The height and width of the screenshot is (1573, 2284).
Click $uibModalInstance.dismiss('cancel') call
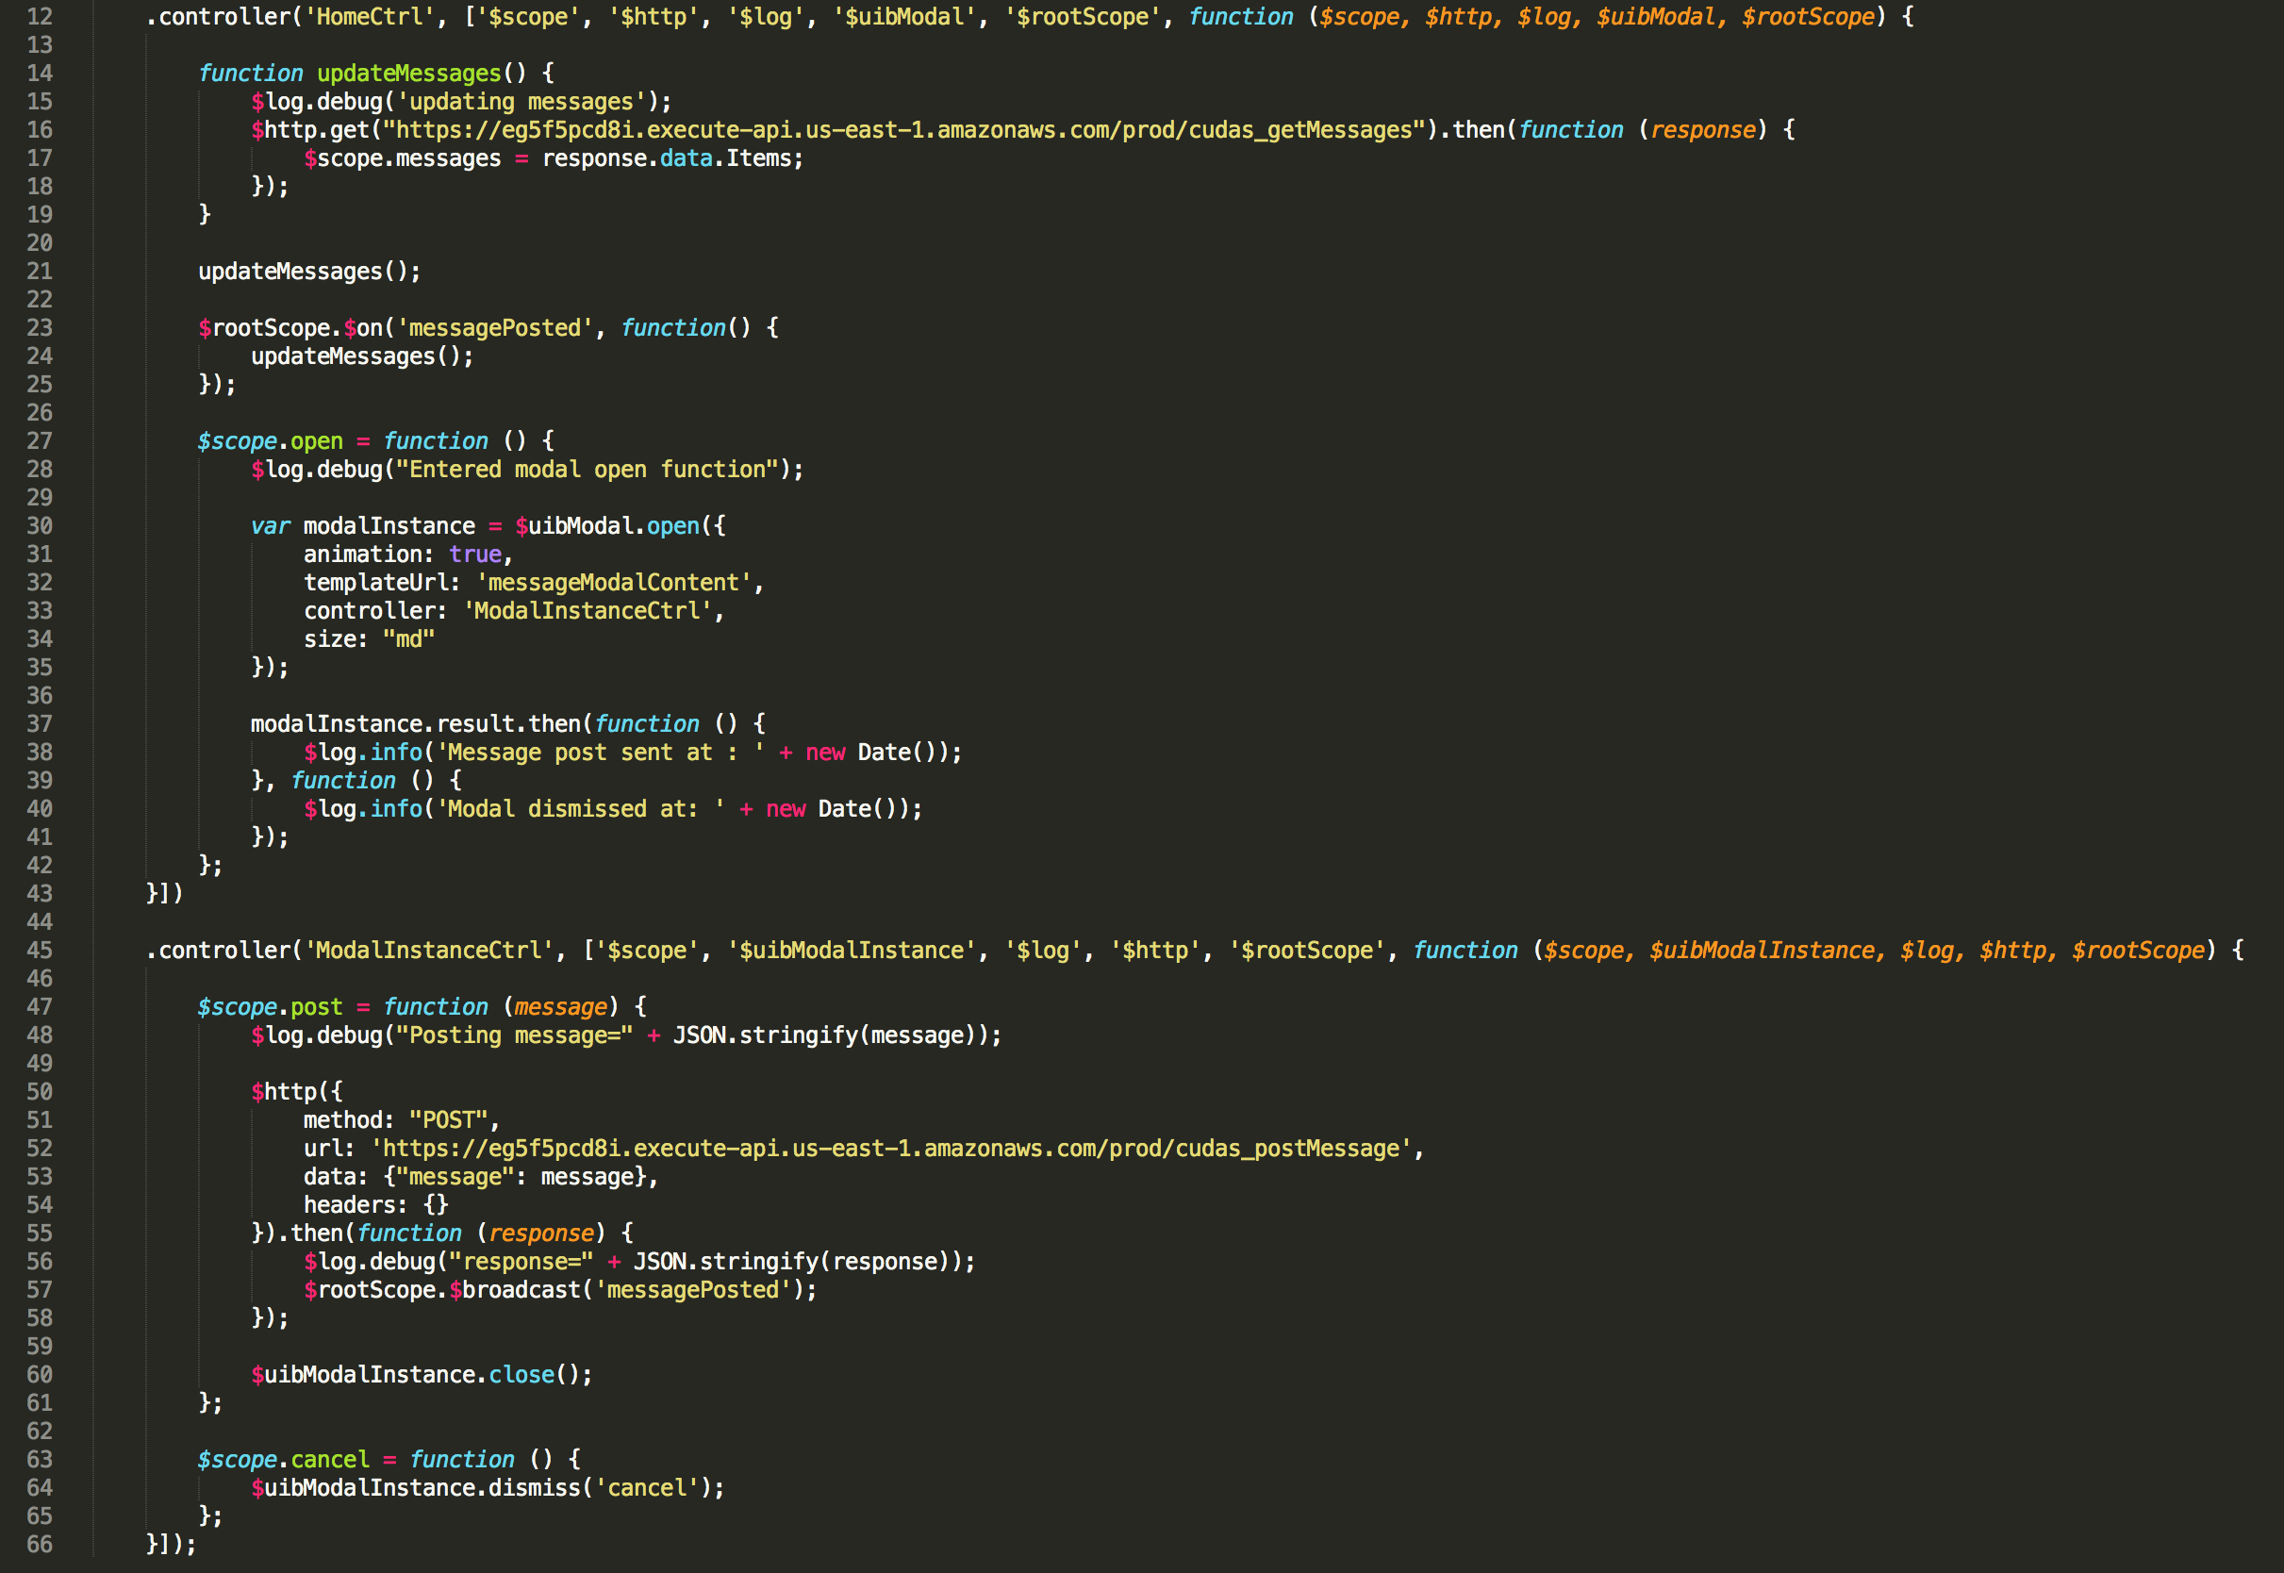click(488, 1488)
